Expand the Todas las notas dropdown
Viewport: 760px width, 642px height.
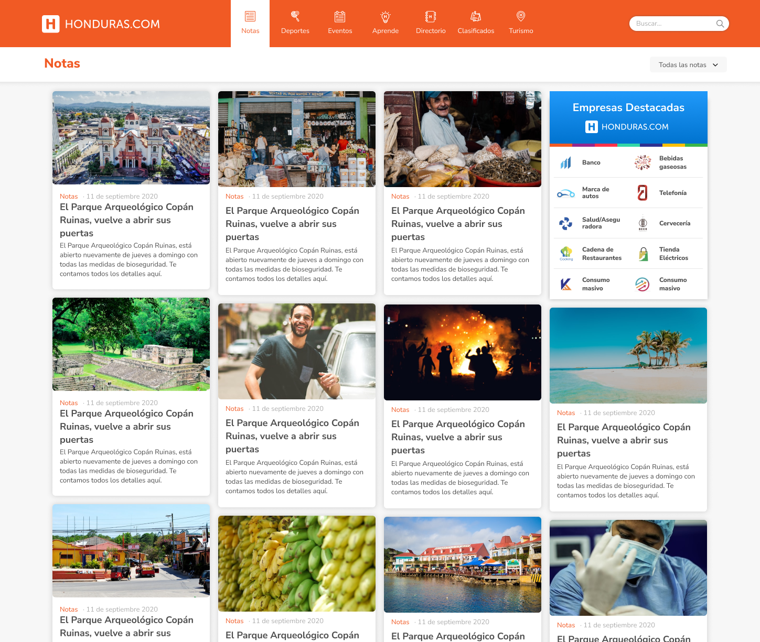(688, 64)
